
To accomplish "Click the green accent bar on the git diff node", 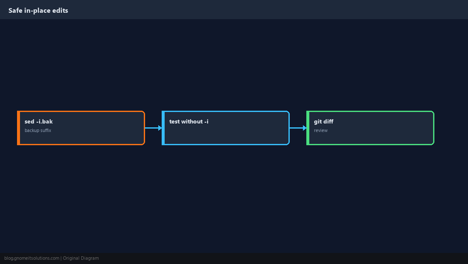I will pos(308,128).
